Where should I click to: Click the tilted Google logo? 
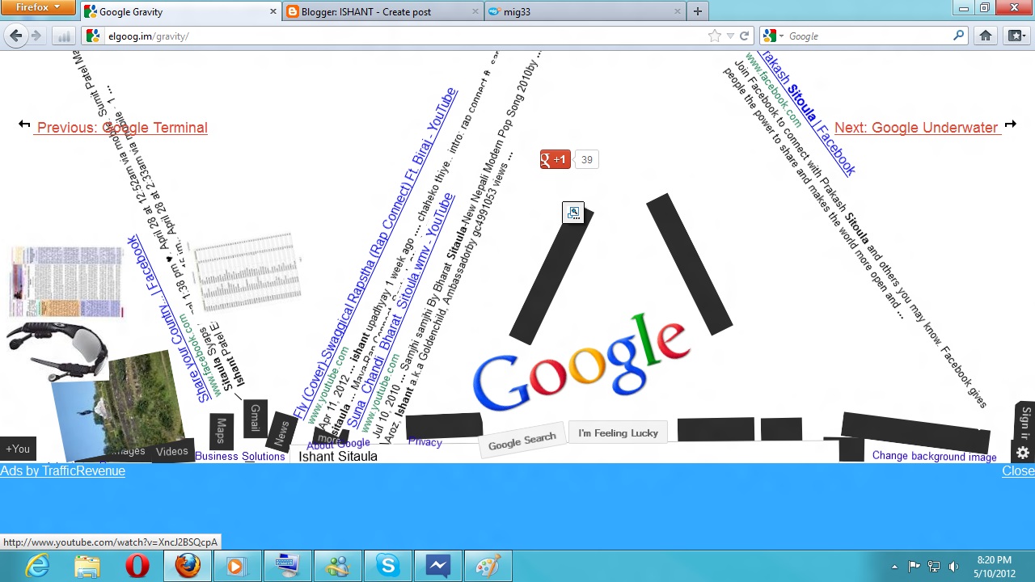pos(581,362)
